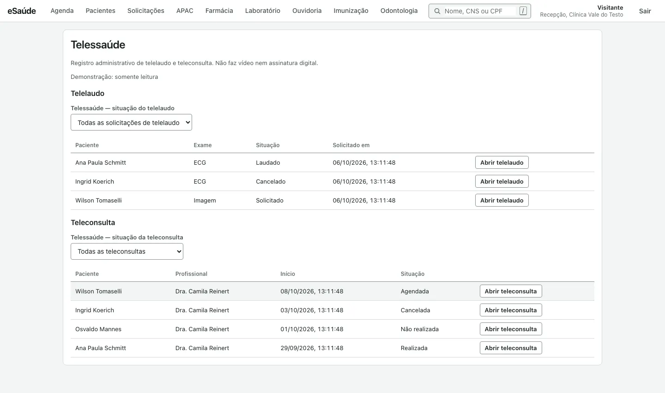The image size is (665, 393).
Task: Click the Realizada status cell
Action: [414, 348]
